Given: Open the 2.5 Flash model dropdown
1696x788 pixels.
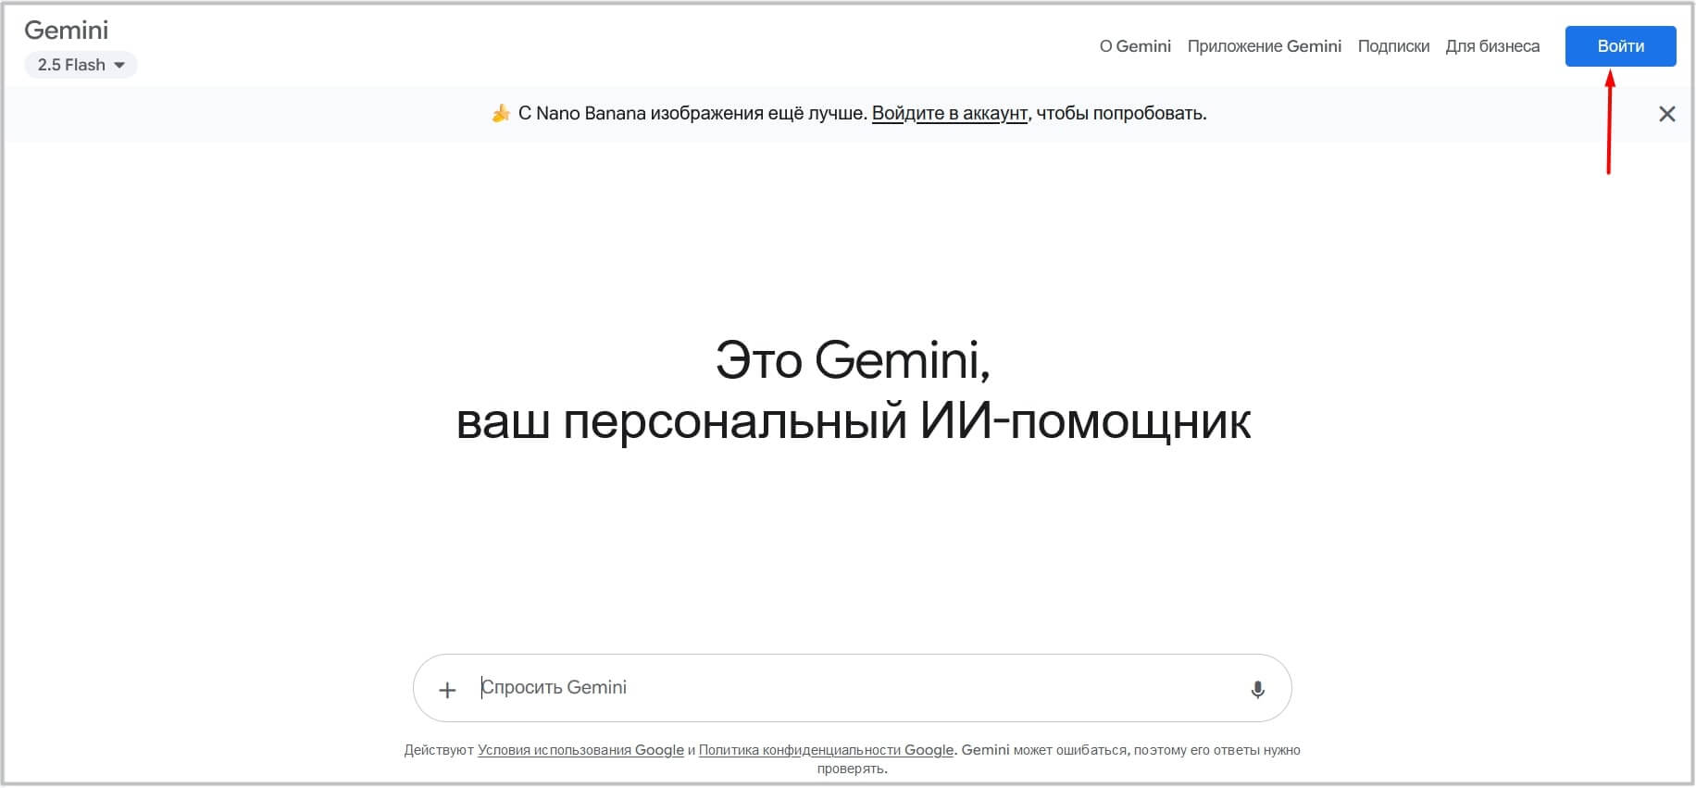Looking at the screenshot, I should (81, 65).
